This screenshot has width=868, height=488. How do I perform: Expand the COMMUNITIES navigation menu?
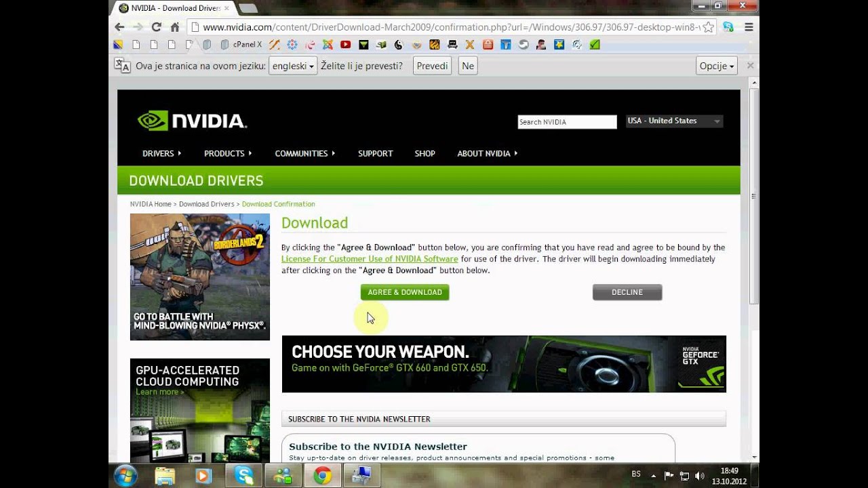(305, 153)
